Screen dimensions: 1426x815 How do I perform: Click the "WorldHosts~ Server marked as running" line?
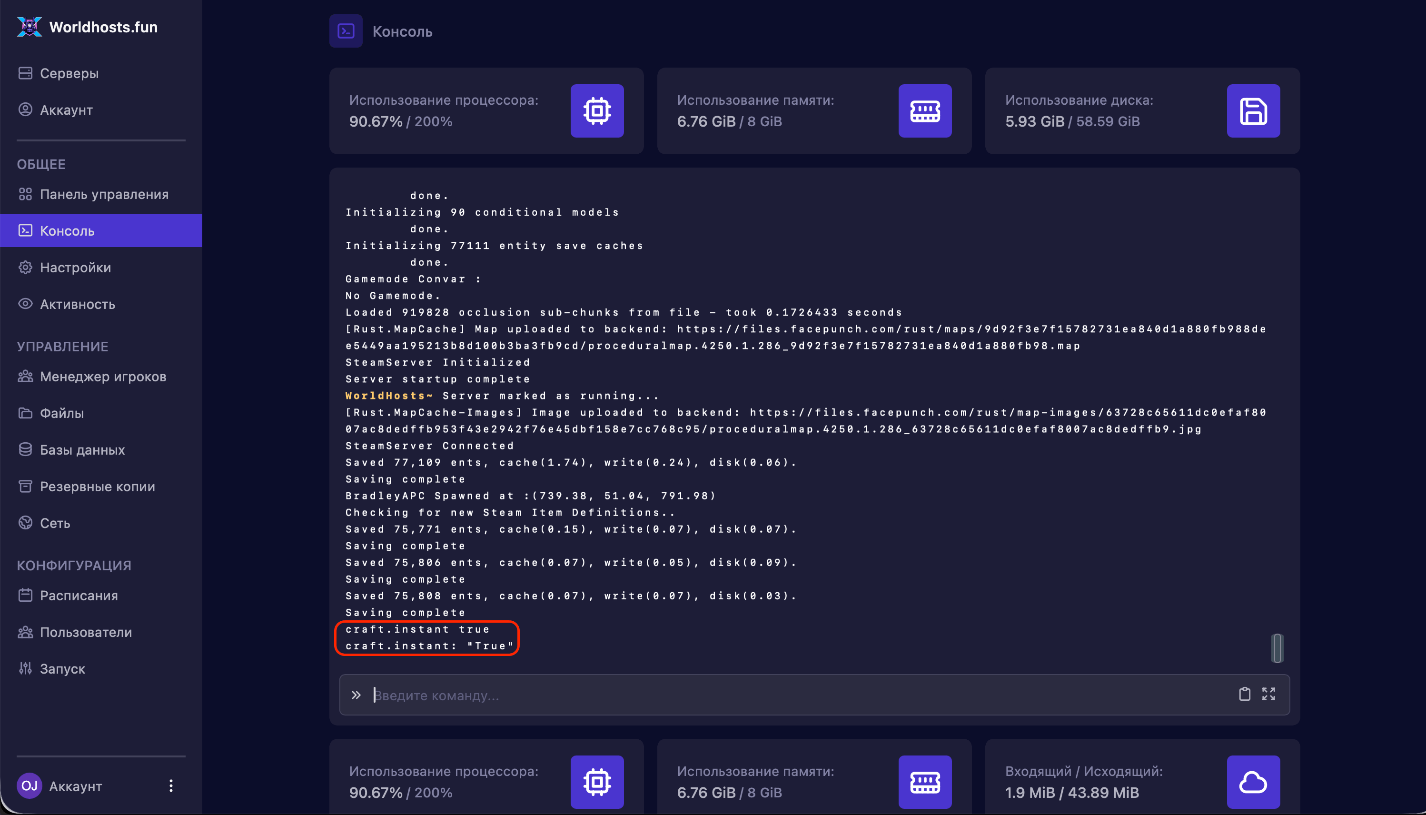point(503,396)
